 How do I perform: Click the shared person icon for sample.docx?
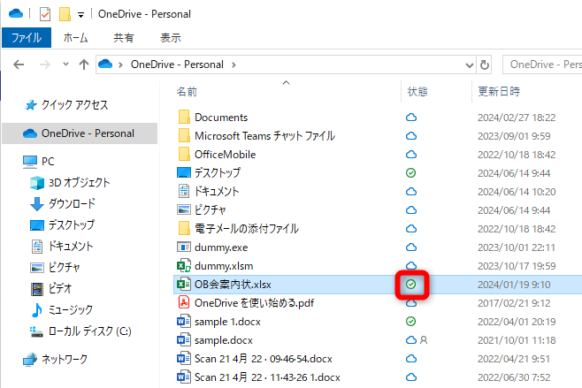424,340
